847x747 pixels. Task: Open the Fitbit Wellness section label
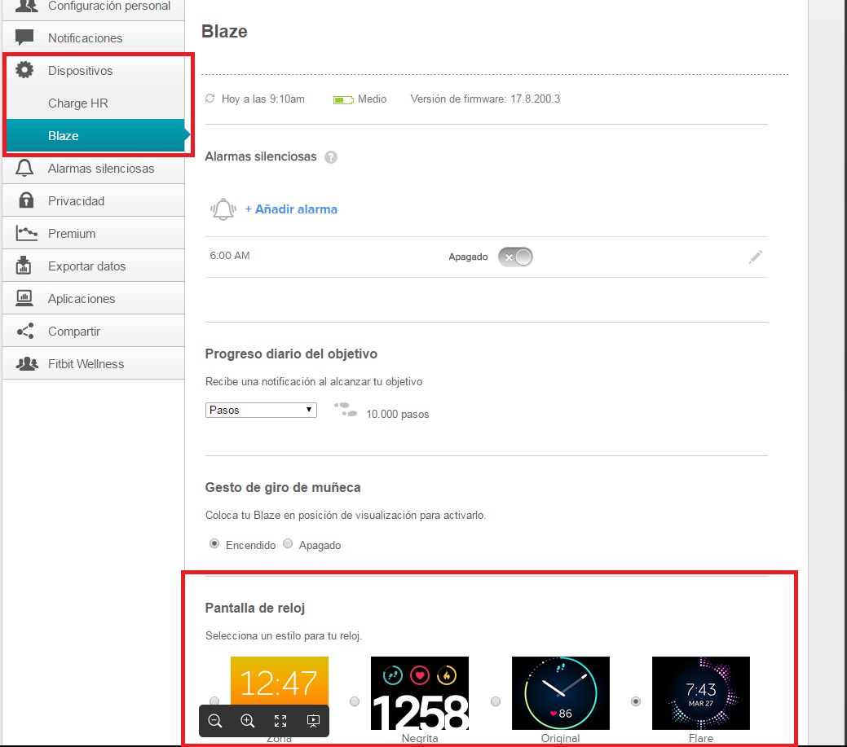click(86, 364)
